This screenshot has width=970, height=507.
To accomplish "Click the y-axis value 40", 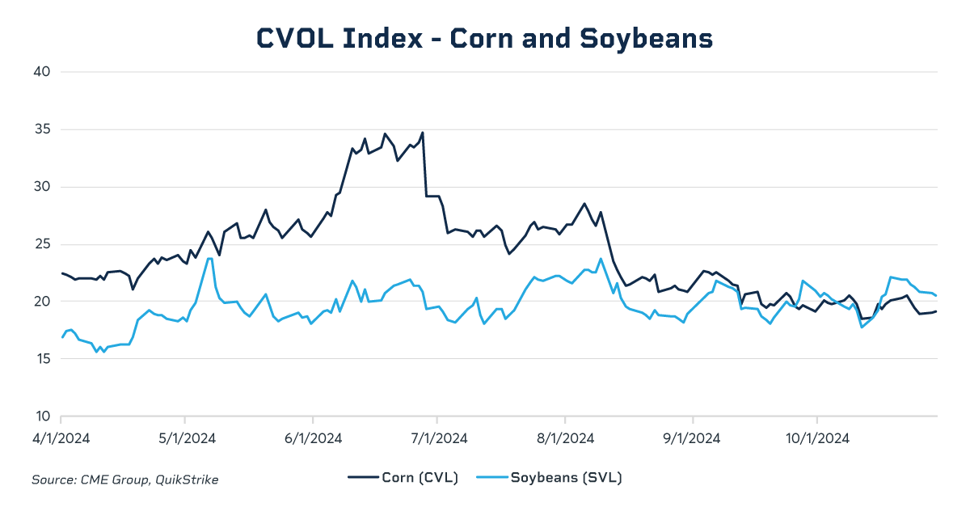I will [x=42, y=72].
